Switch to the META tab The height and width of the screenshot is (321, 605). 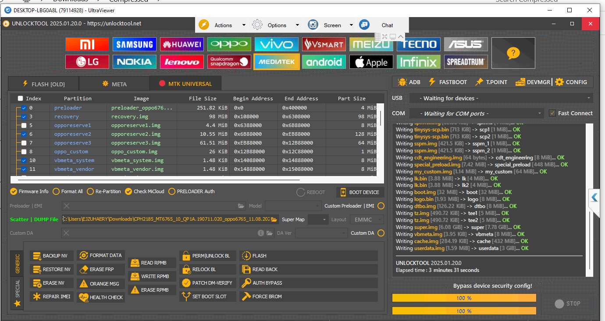pyautogui.click(x=114, y=84)
